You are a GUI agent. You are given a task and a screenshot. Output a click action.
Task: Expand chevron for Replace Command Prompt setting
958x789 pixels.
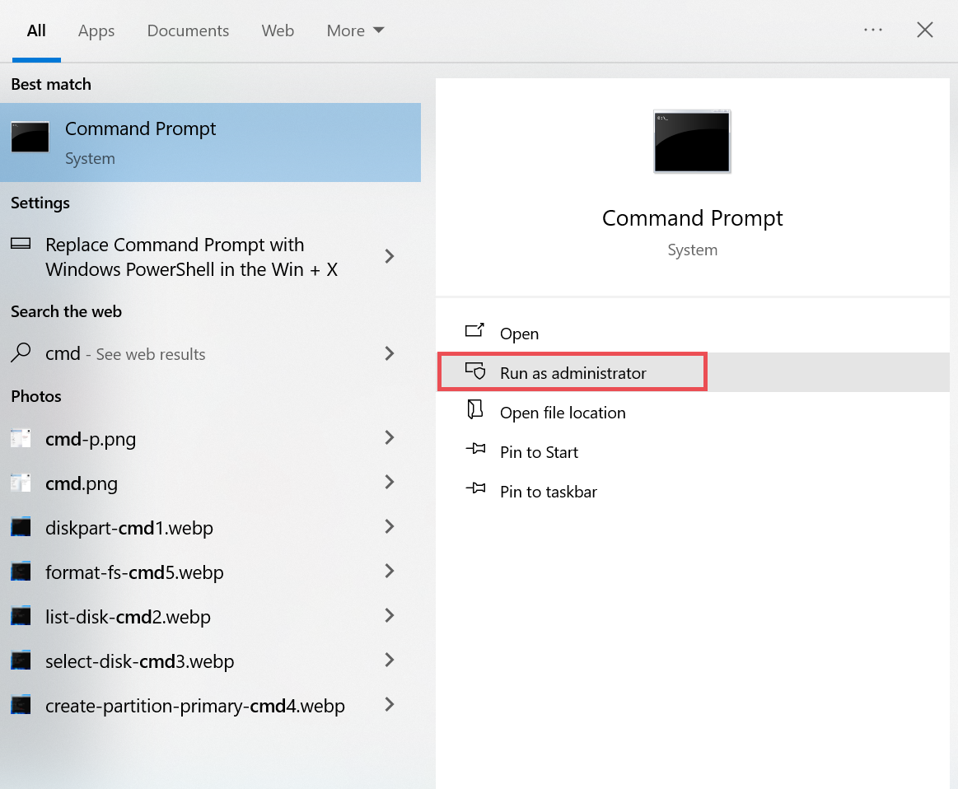389,256
